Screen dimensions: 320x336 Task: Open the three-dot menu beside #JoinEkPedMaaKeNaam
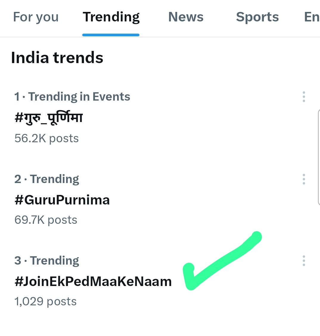pos(304,261)
